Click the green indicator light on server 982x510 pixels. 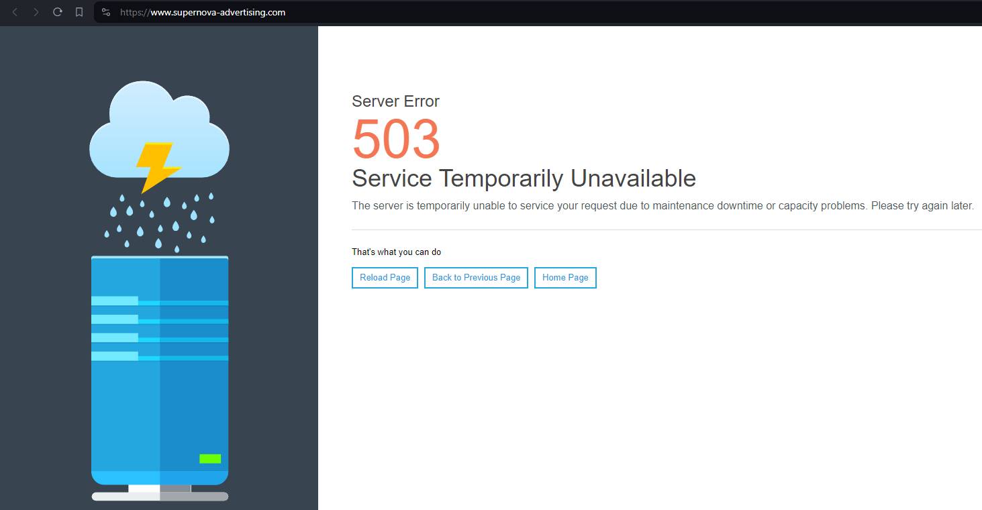(x=210, y=459)
